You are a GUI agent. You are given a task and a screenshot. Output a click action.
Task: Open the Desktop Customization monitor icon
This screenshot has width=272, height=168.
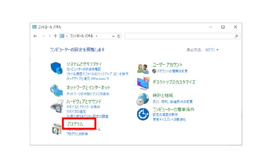(143, 83)
